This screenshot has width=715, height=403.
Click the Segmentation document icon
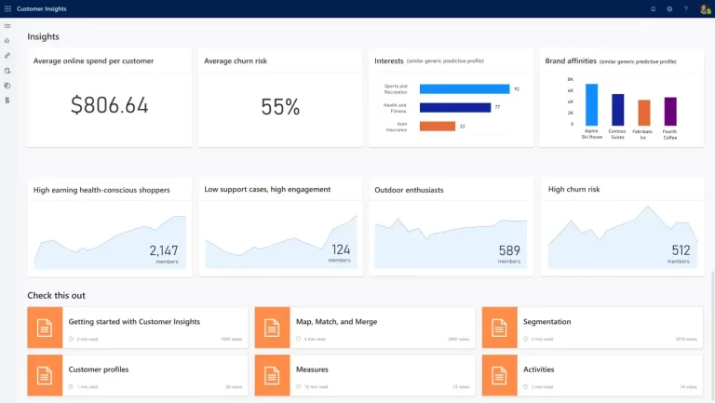498,328
